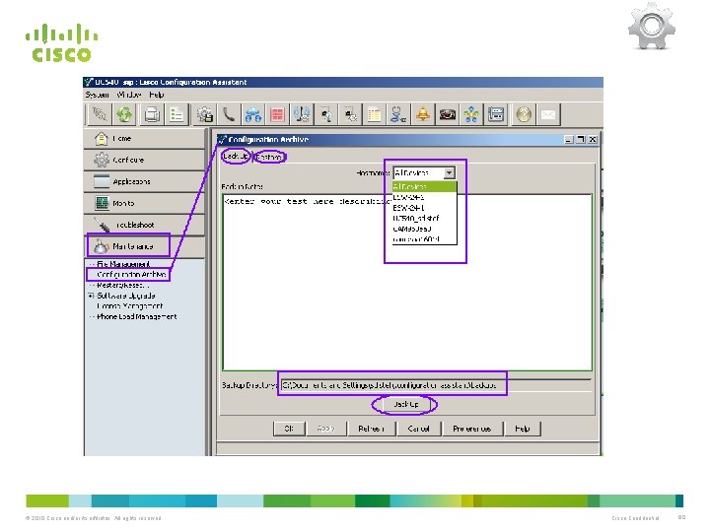This screenshot has width=710, height=532.
Task: Click the device with question mark toolbar icon
Action: coord(325,114)
